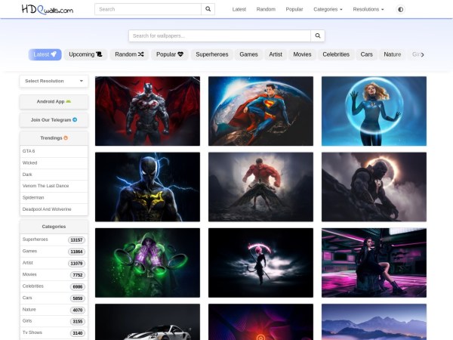Toggle dark mode with the half-circle icon

coord(400,10)
